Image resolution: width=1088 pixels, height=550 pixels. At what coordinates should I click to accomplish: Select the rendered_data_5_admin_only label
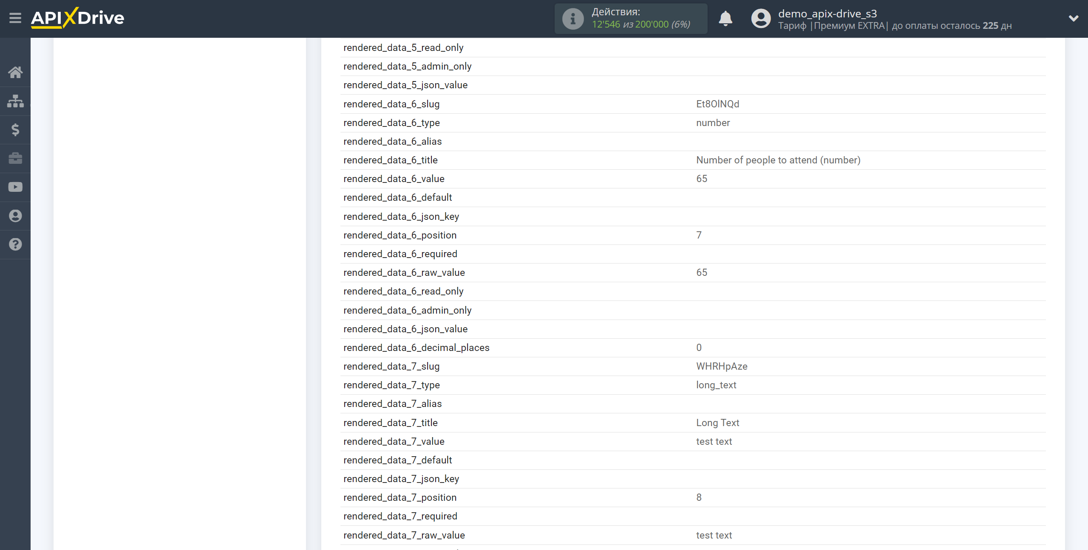(x=407, y=66)
